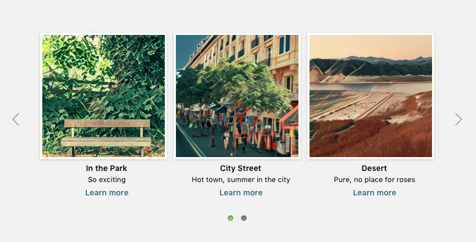This screenshot has width=476, height=242.
Task: Click the "In the Park" title
Action: pyautogui.click(x=107, y=168)
